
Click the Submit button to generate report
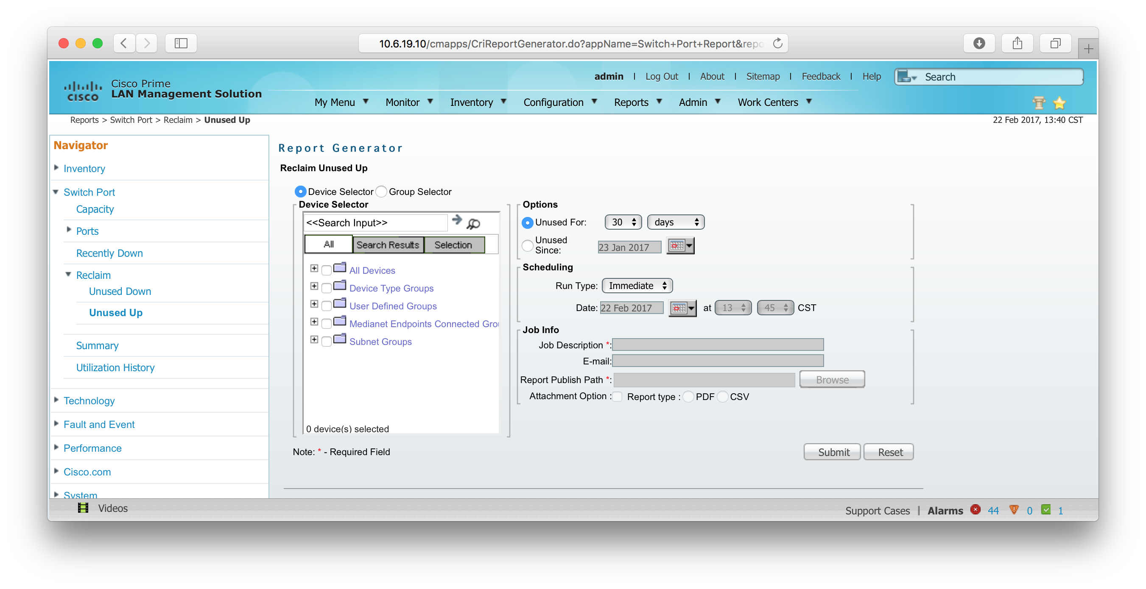point(833,452)
